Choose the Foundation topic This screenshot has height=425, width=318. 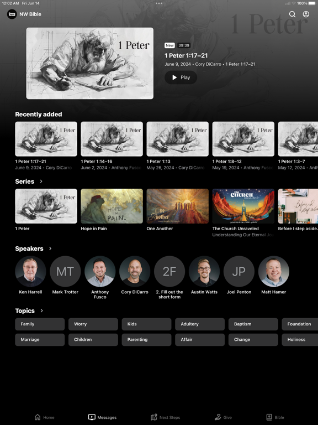point(300,324)
